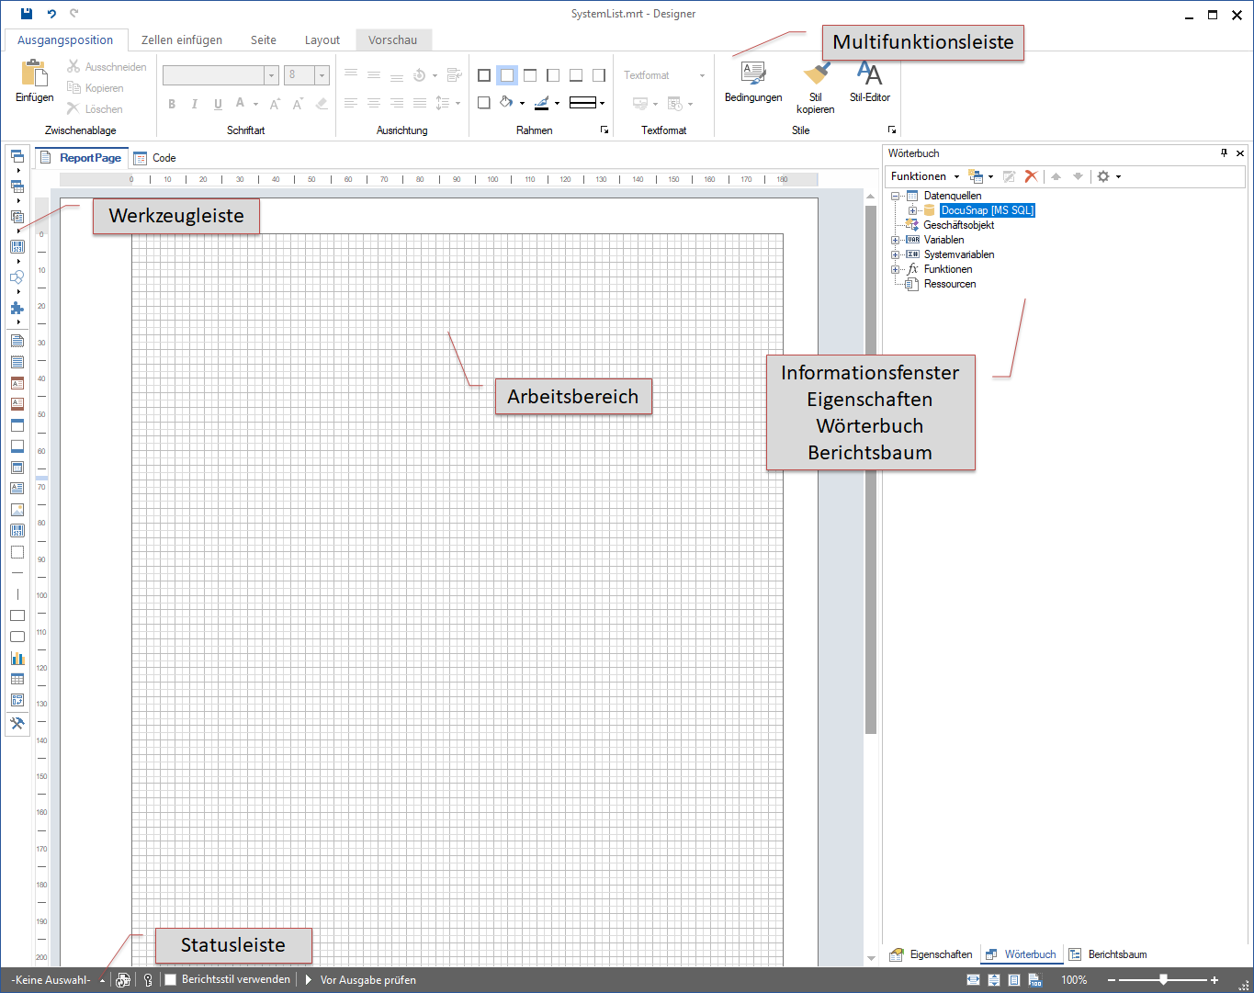This screenshot has height=993, width=1254.
Task: Open the Seite ribbon tab
Action: pos(264,39)
